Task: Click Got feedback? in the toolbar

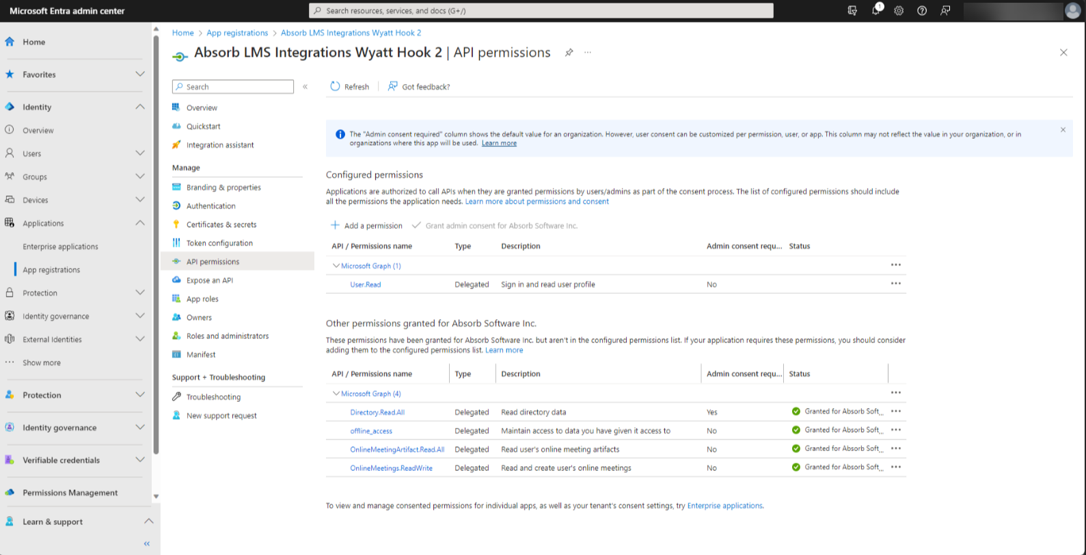Action: click(418, 87)
